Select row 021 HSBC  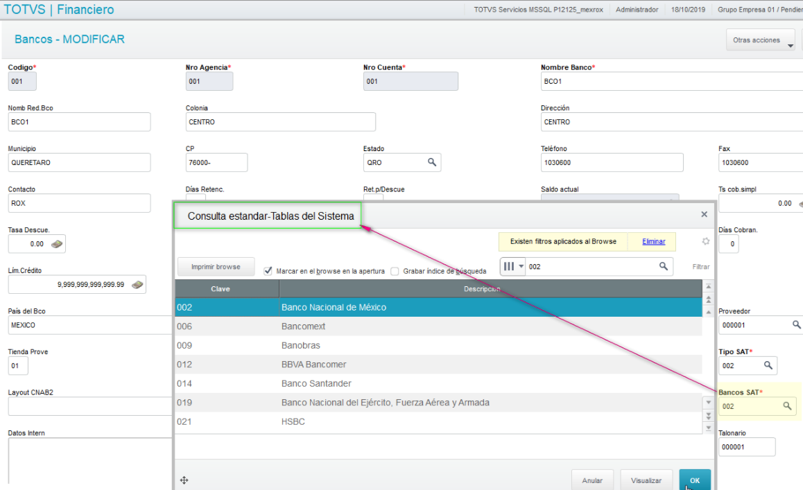(438, 421)
